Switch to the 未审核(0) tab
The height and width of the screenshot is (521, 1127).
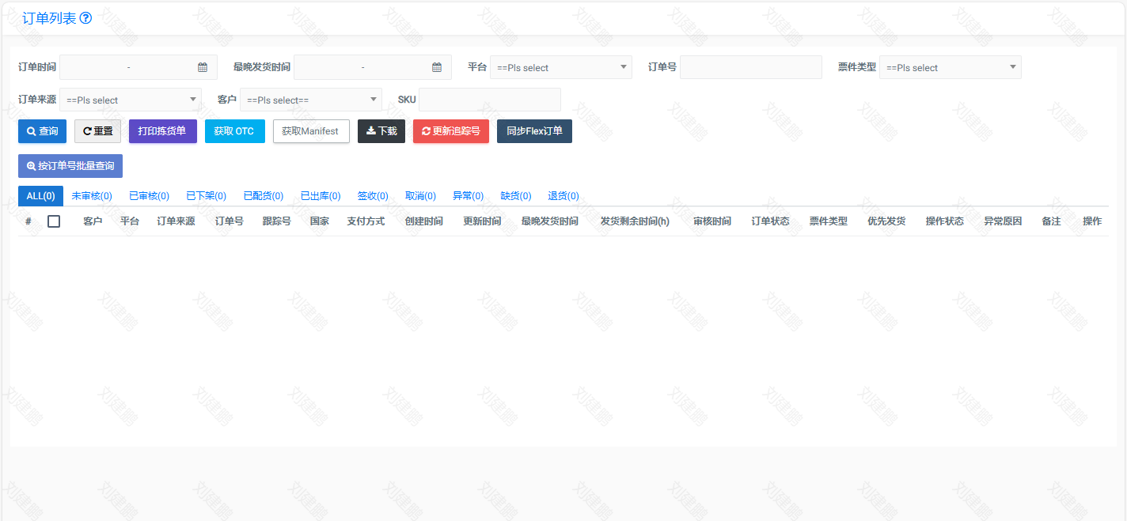tap(92, 196)
